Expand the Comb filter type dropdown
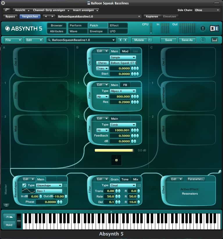 123,125
